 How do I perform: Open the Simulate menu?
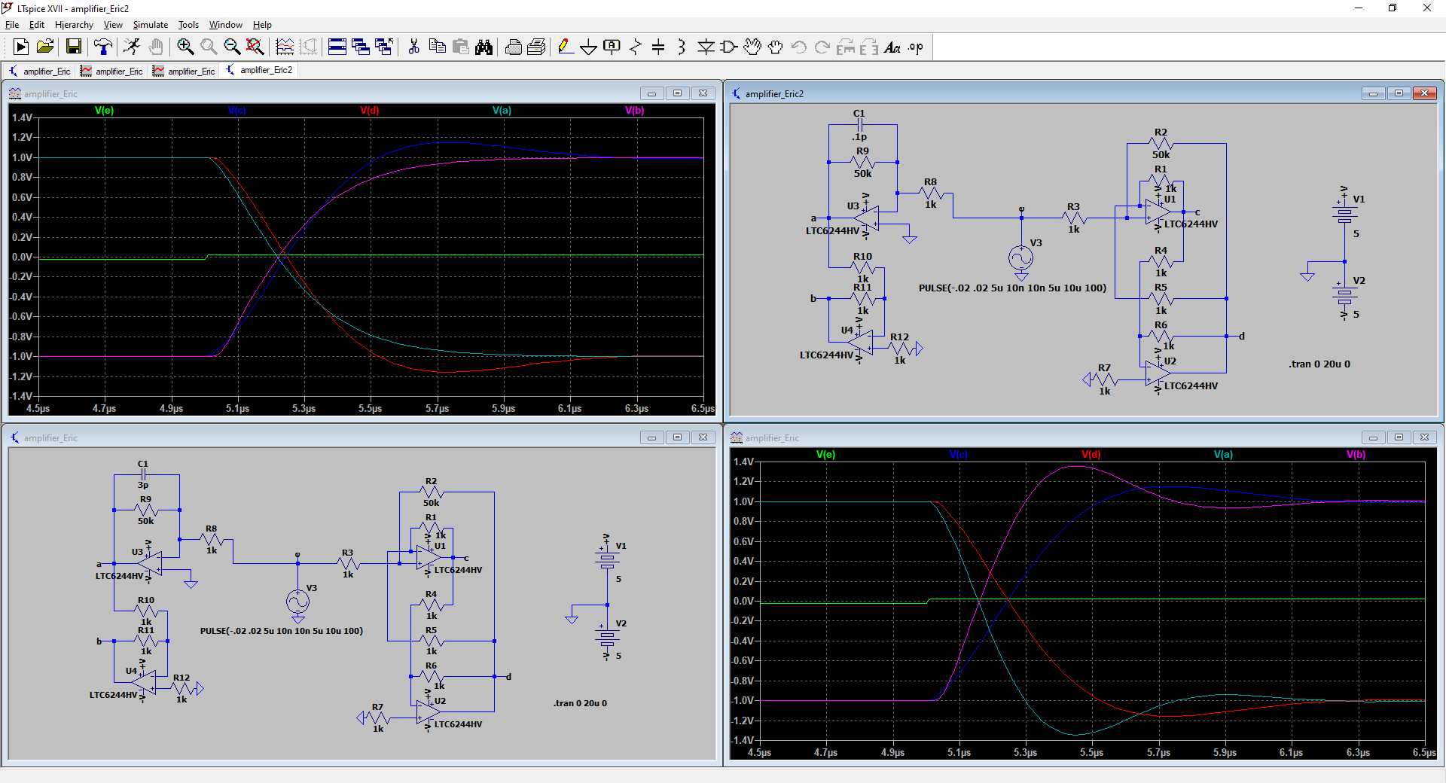150,25
